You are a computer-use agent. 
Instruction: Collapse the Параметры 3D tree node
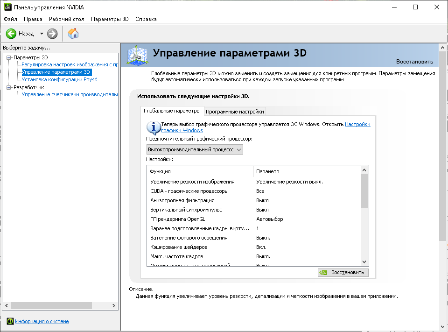[8, 57]
